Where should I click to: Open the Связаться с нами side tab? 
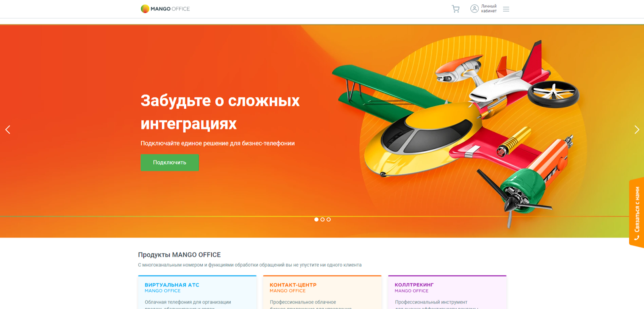click(637, 212)
